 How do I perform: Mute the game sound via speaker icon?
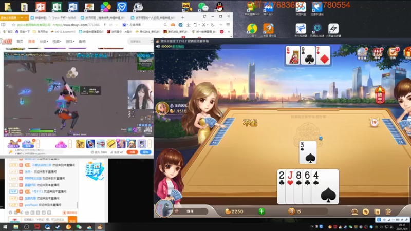[158, 46]
